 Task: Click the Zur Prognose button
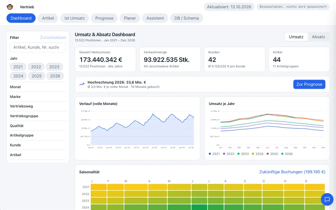pyautogui.click(x=309, y=84)
